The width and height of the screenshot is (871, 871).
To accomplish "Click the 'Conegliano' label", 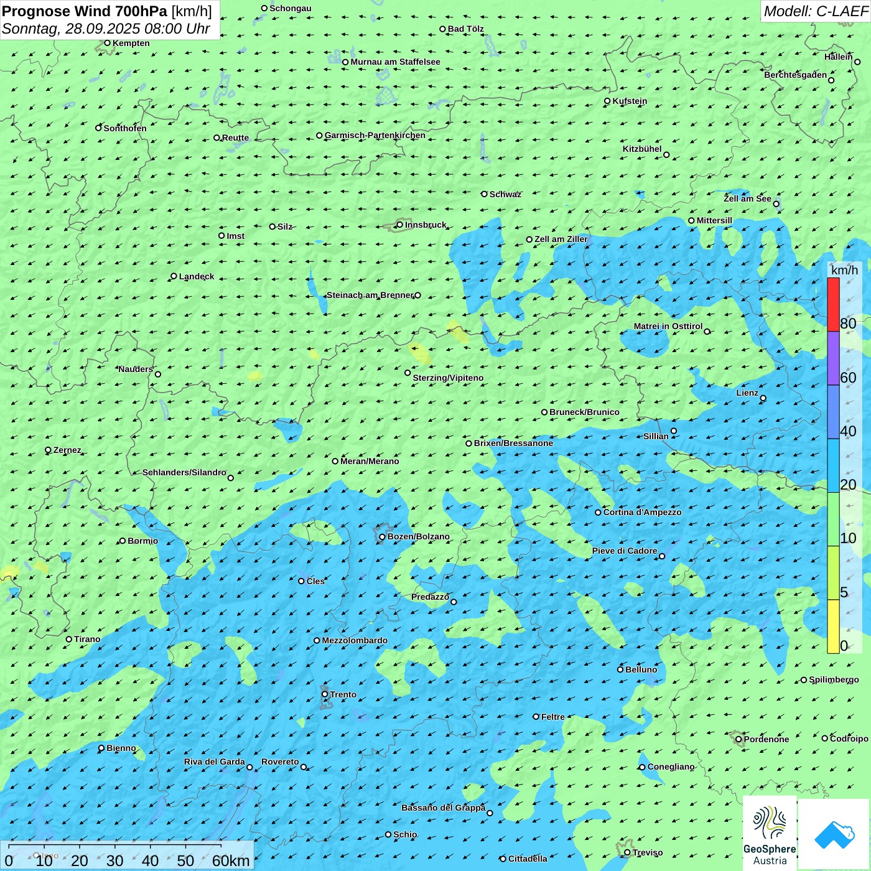I will [671, 766].
